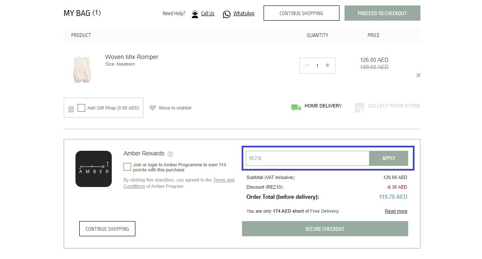Screen dimensions: 482x259
Task: Open the Woven Mix Romper product thumbnail
Action: tap(82, 69)
